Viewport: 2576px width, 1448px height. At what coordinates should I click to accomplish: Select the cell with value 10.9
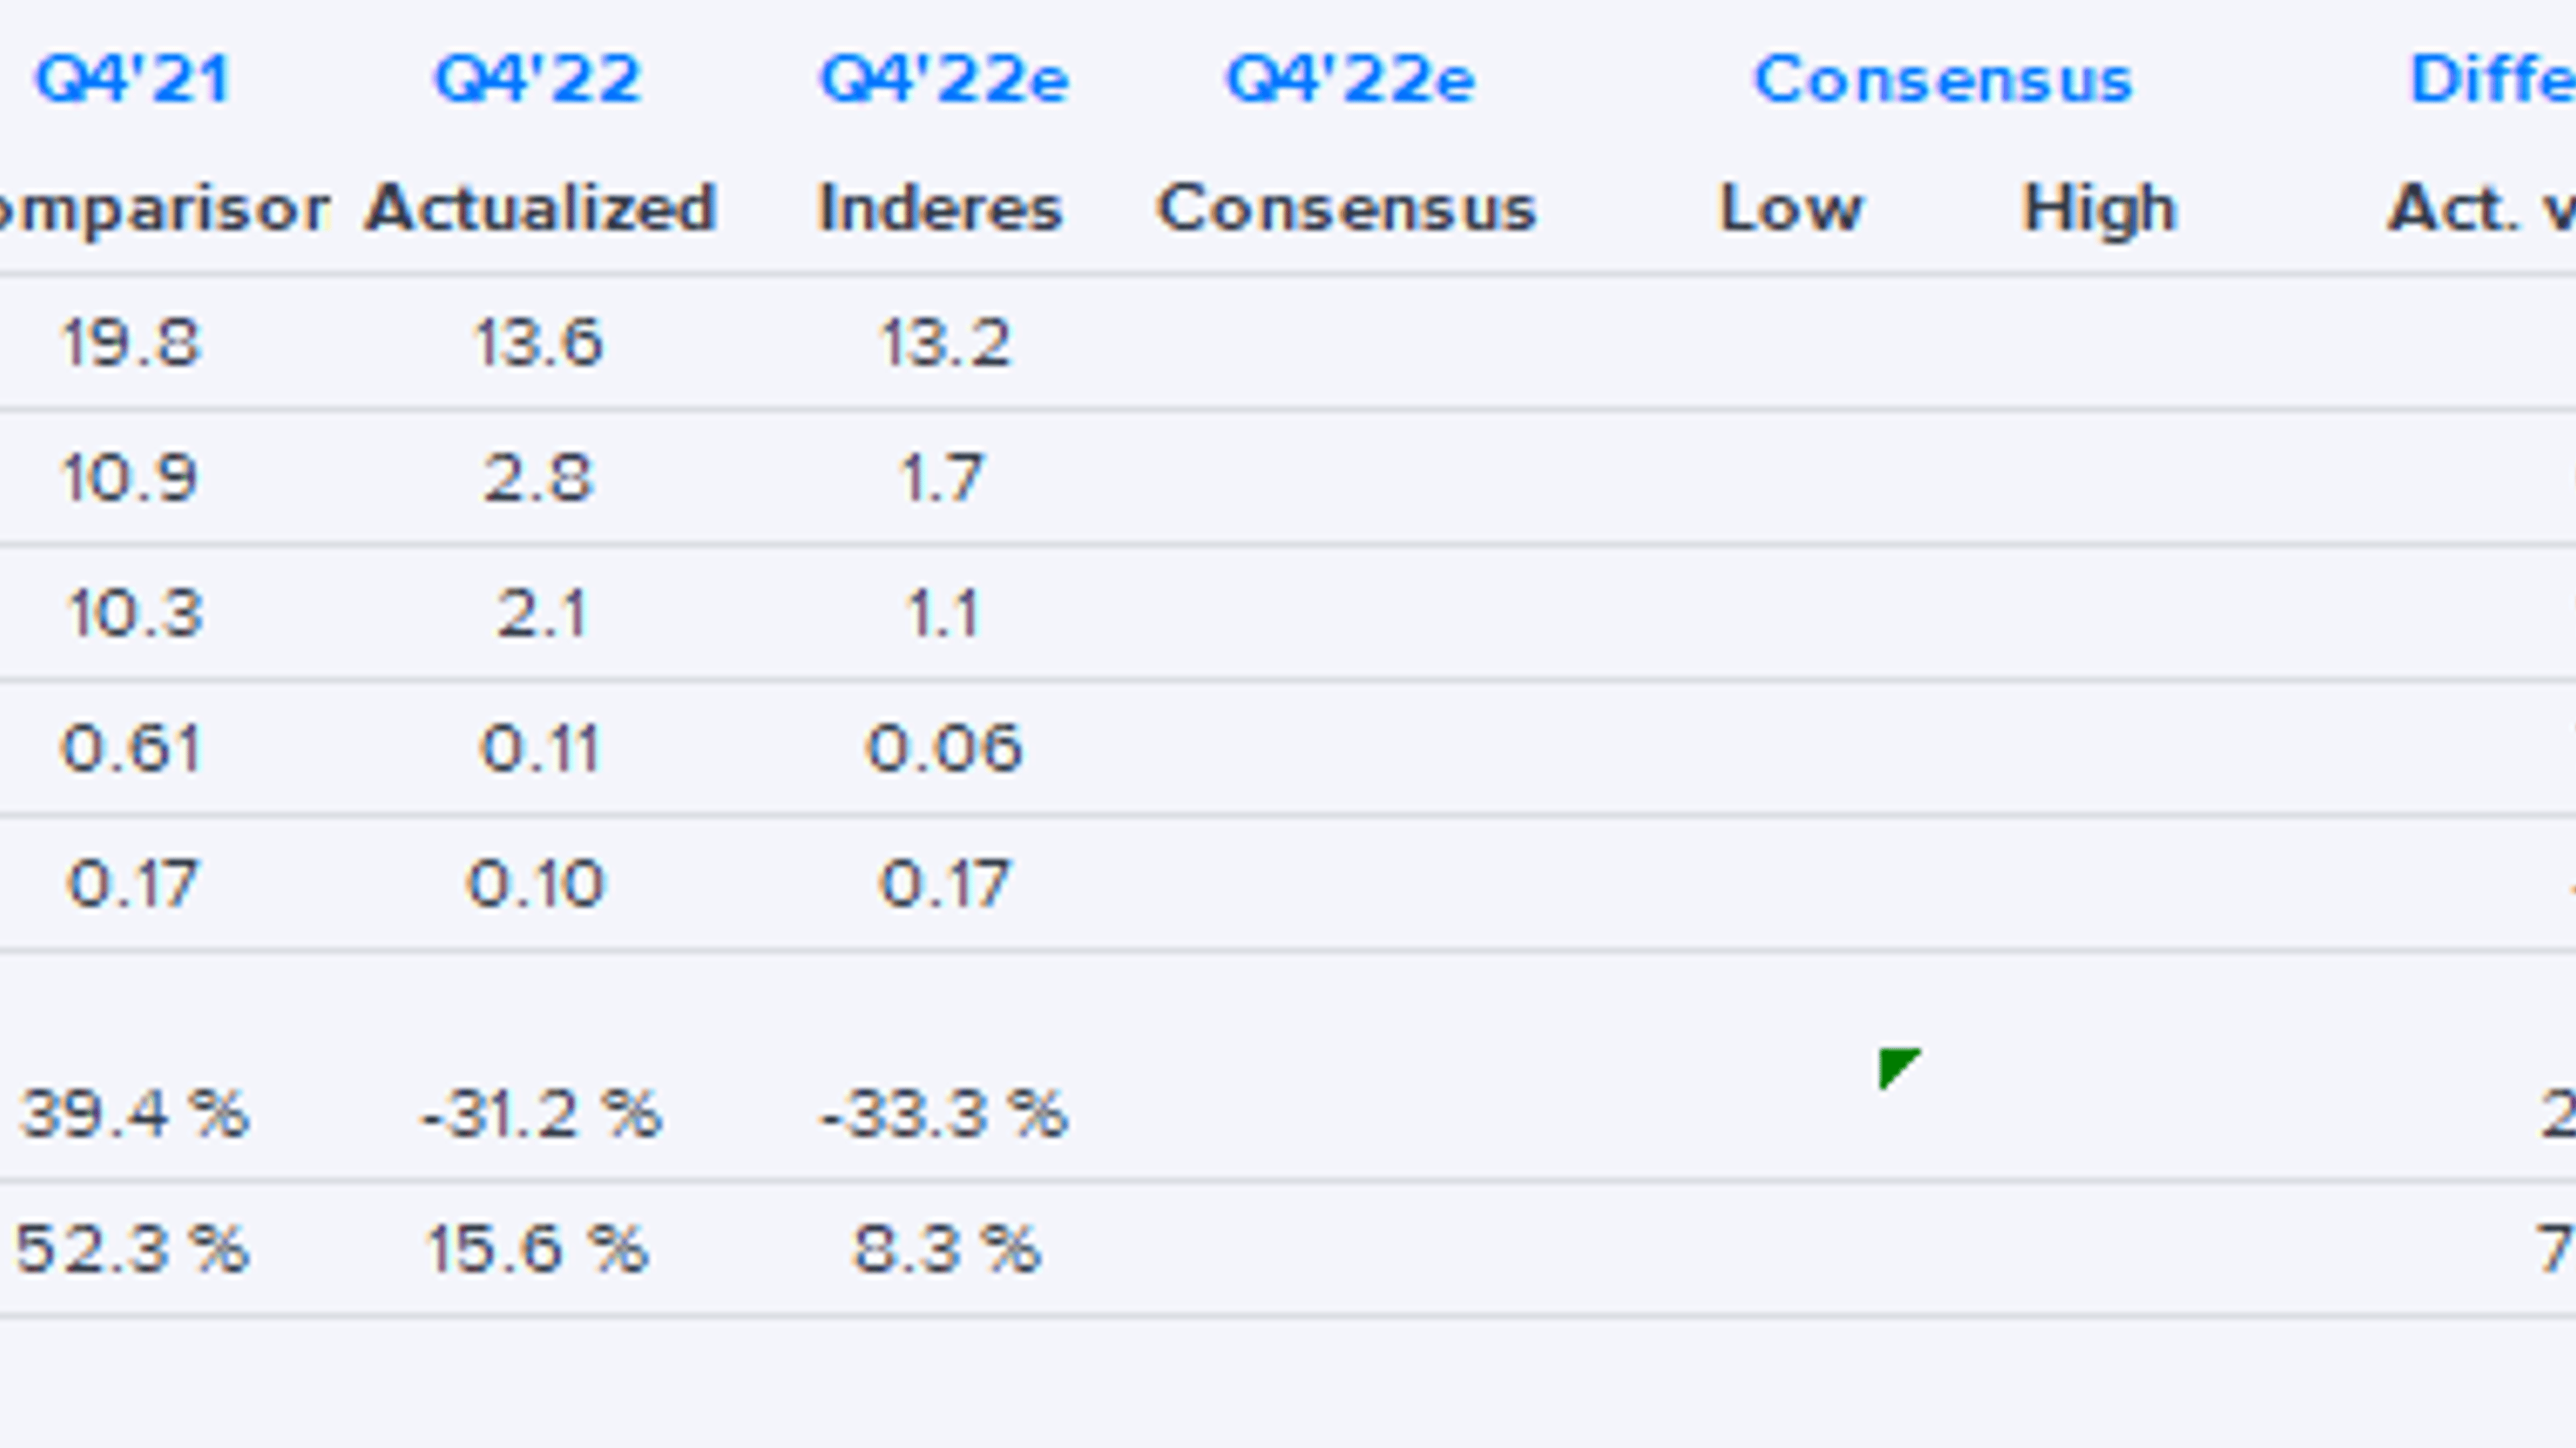(x=131, y=478)
